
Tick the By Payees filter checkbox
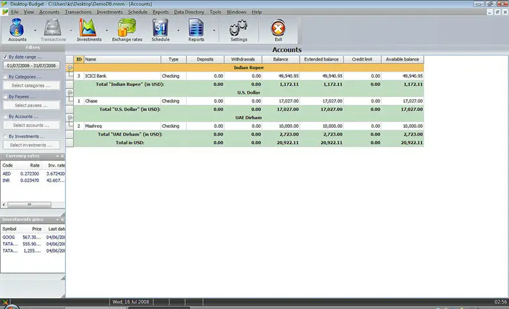pos(5,96)
